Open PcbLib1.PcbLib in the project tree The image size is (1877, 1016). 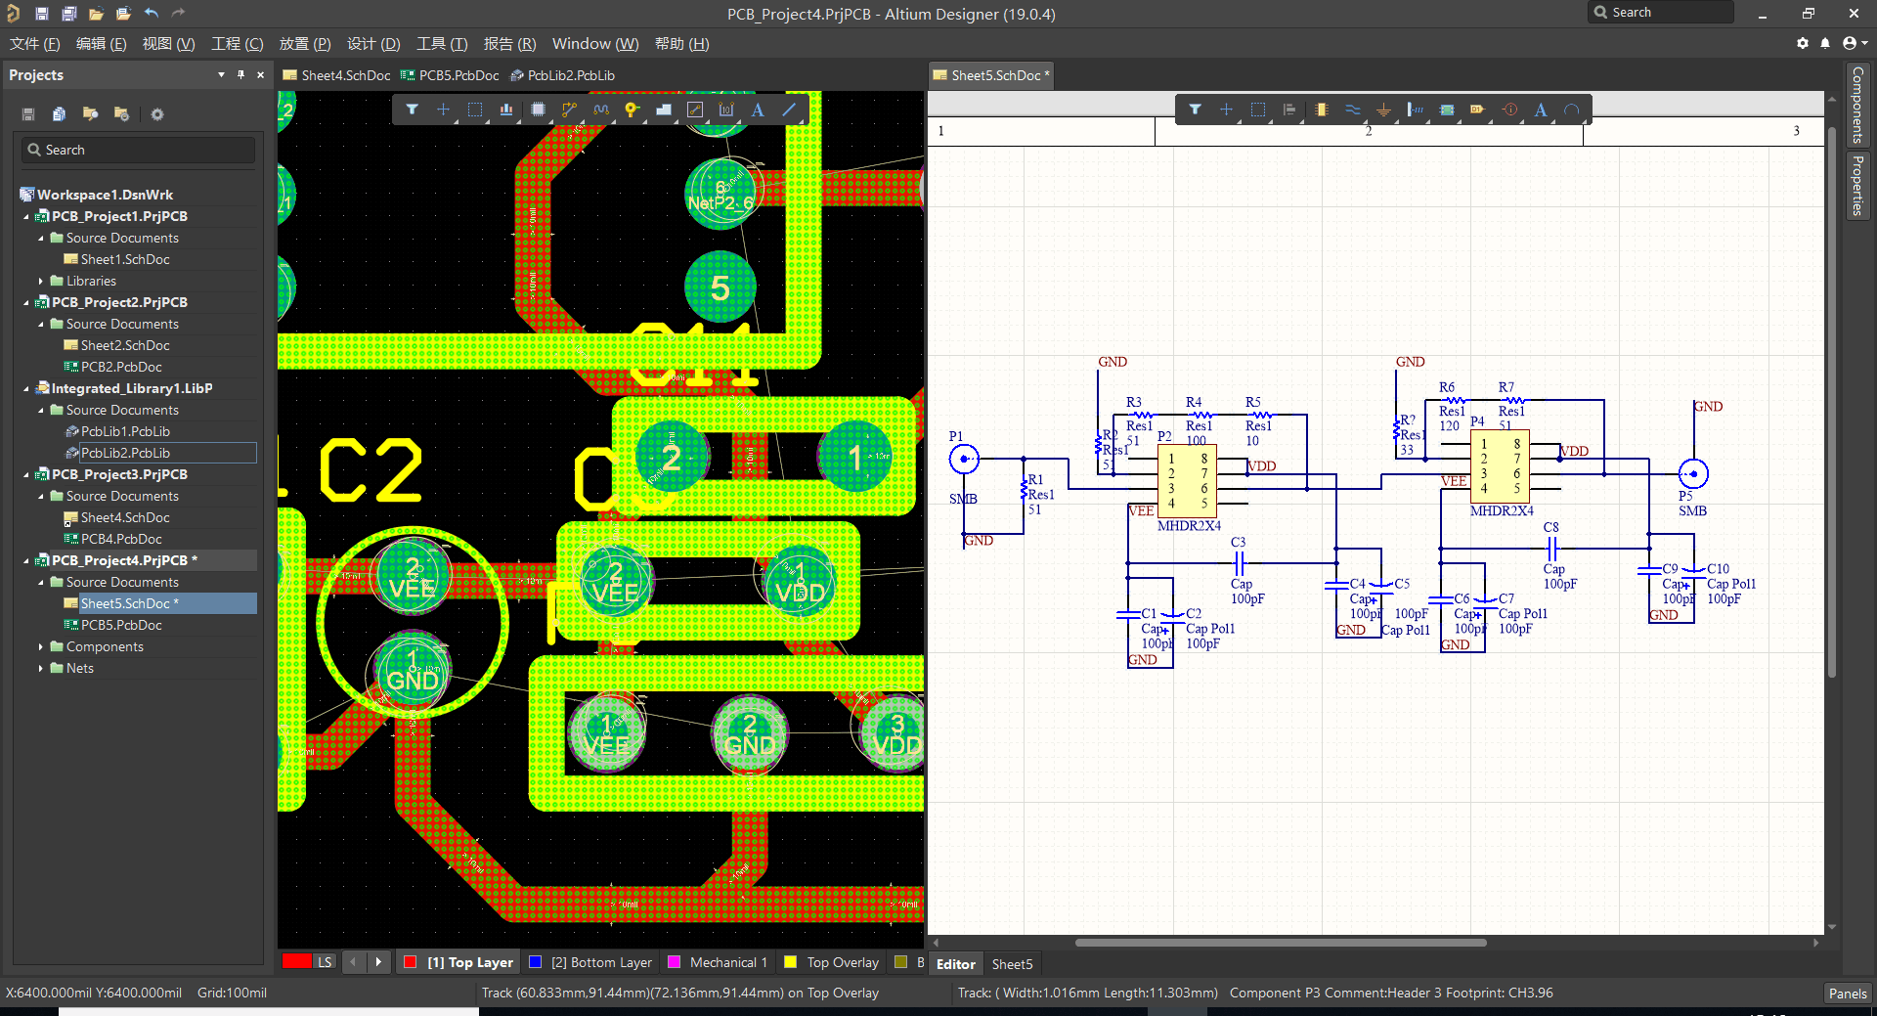124,431
